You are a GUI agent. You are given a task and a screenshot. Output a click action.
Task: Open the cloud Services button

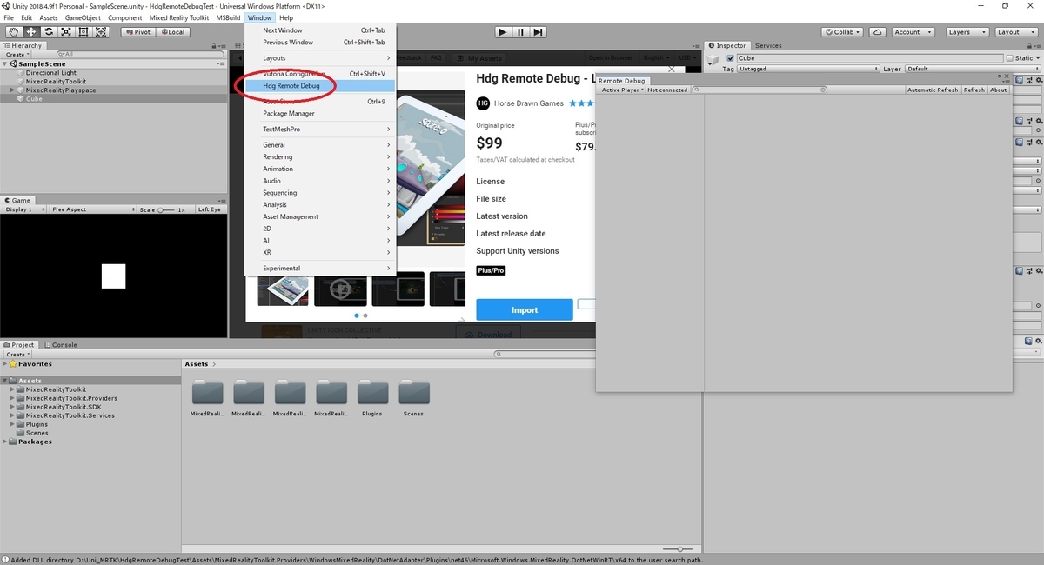878,32
